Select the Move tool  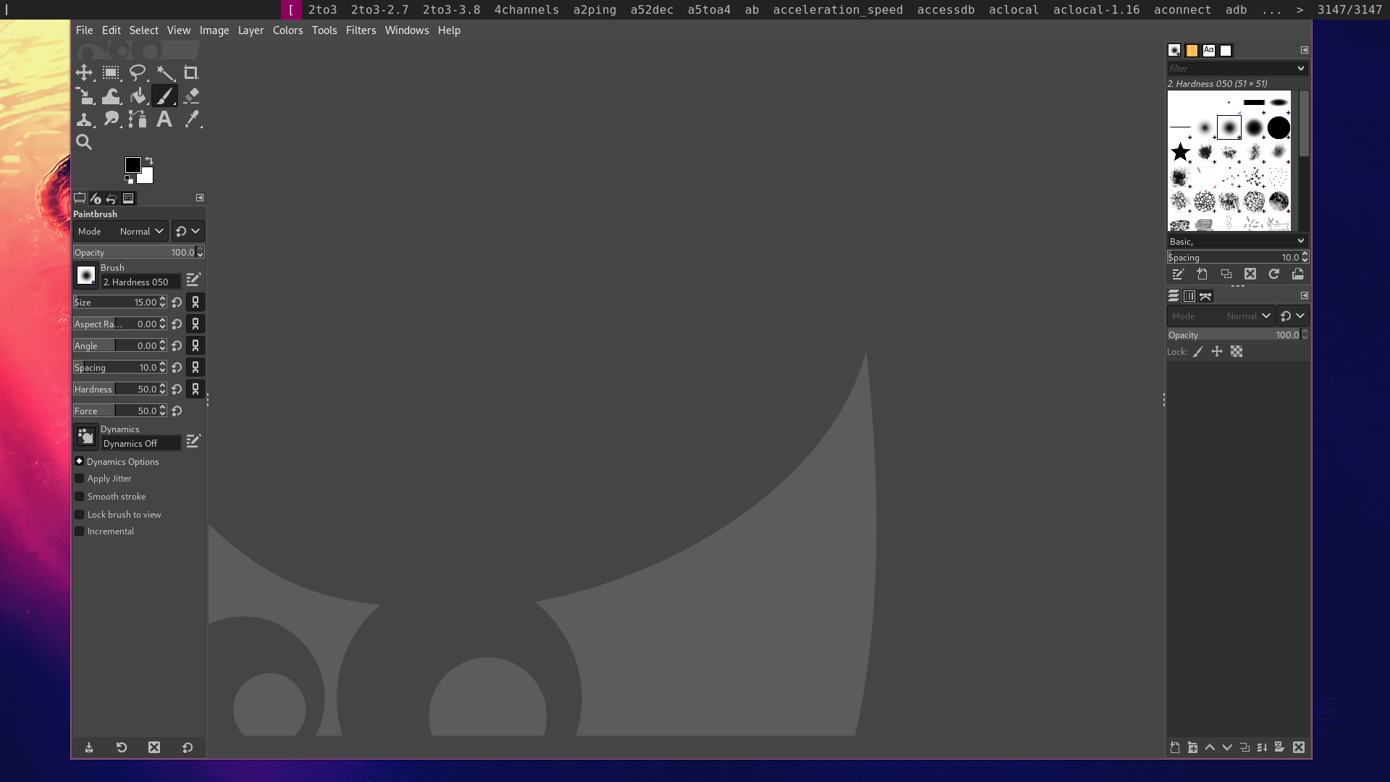[x=84, y=72]
